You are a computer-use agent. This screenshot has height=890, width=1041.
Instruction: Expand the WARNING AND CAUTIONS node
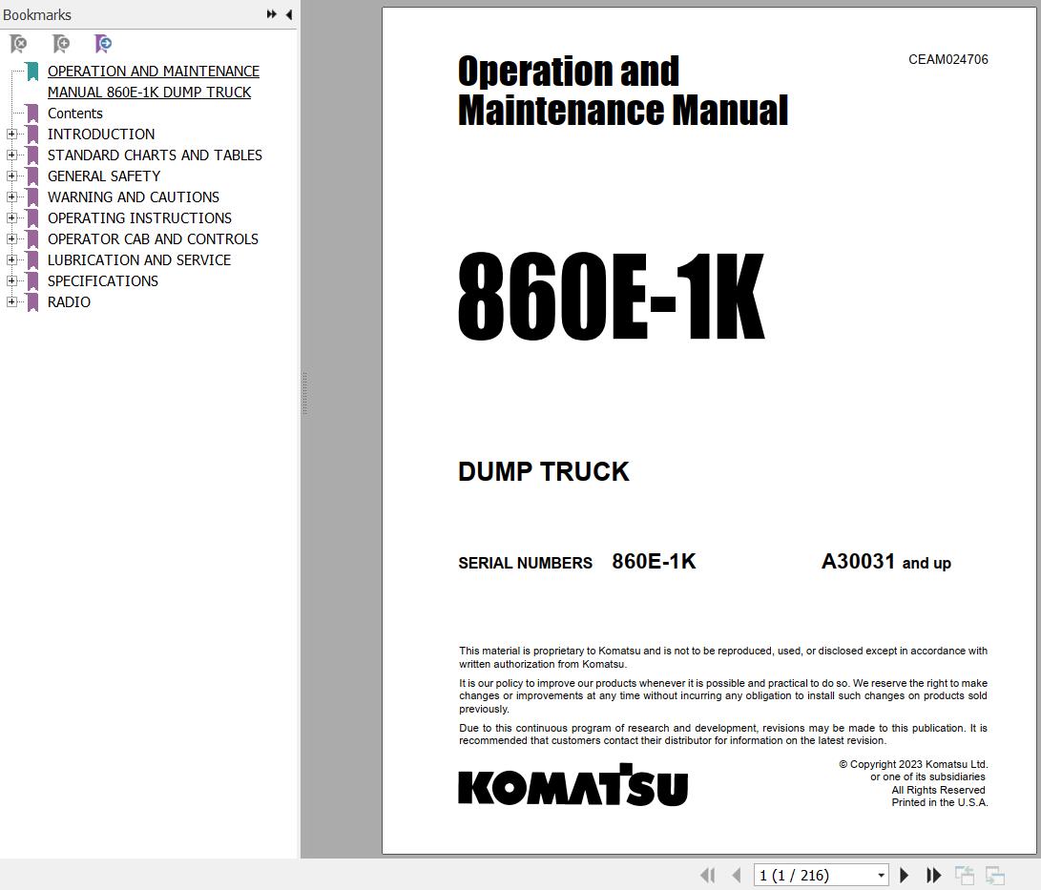11,197
